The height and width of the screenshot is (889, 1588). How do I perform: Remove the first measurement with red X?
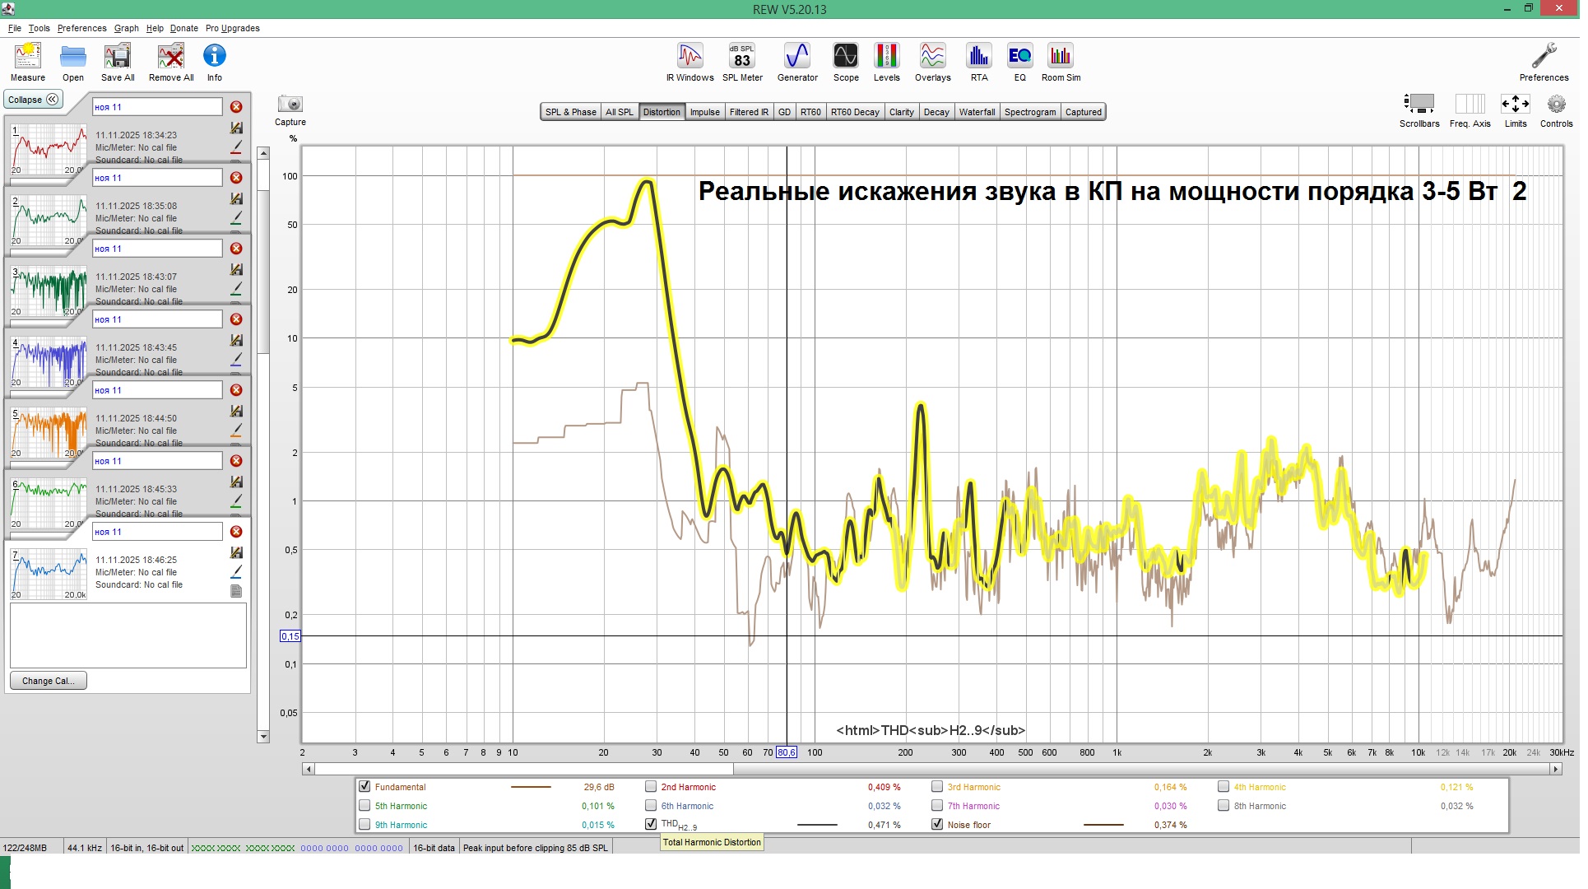236,107
